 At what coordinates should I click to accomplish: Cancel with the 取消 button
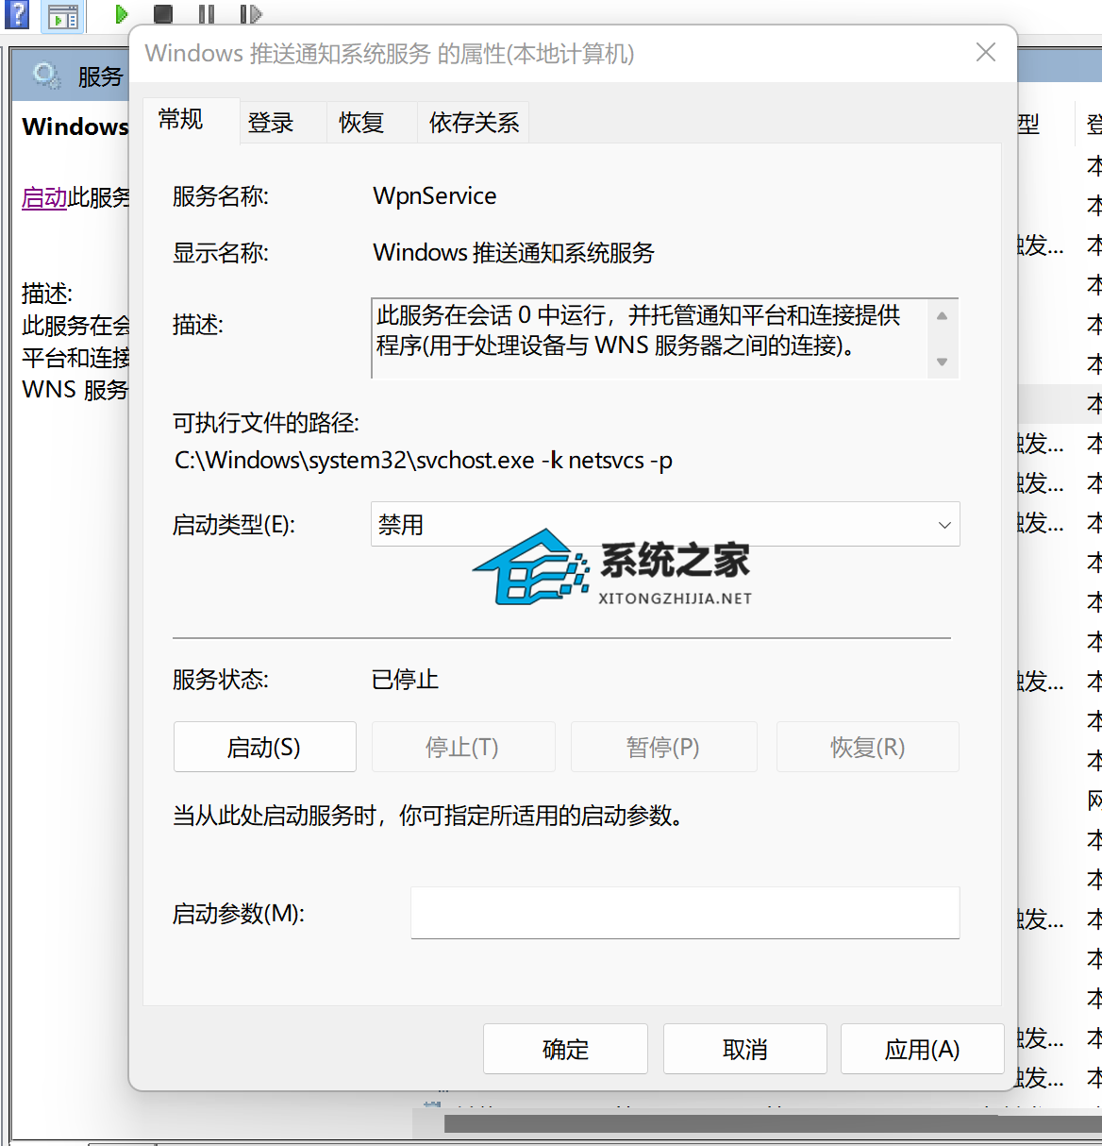click(745, 1049)
